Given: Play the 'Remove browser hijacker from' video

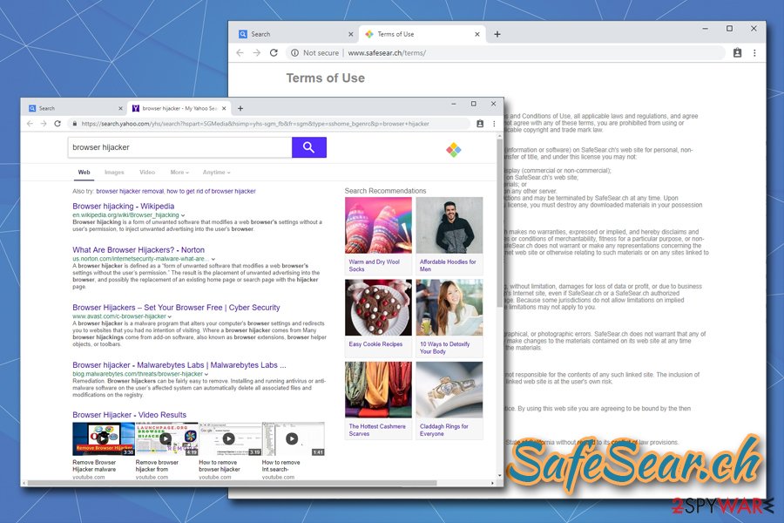Looking at the screenshot, I should (x=166, y=438).
